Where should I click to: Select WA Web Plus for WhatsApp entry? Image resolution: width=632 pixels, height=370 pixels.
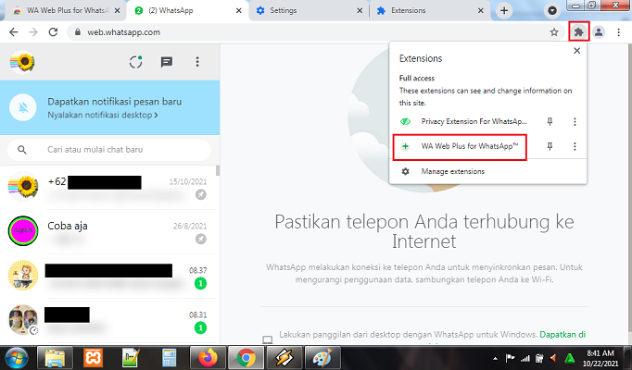(x=460, y=146)
